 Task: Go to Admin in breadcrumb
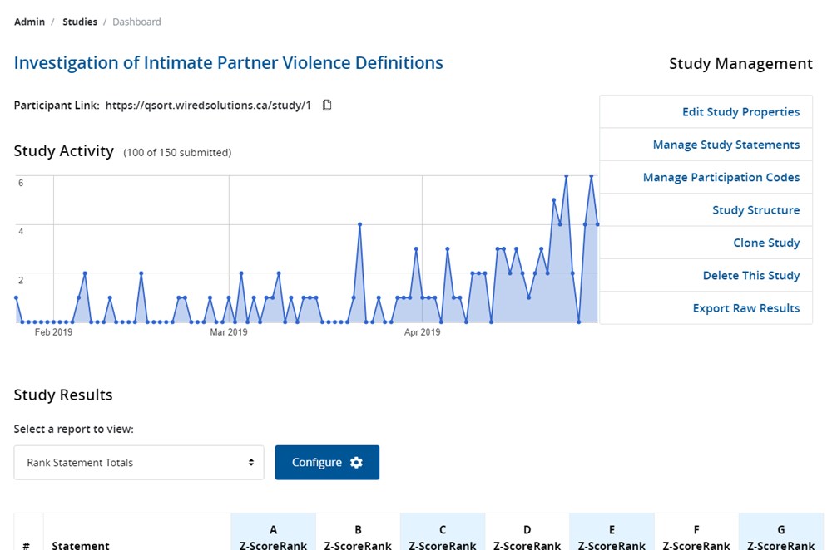tap(29, 22)
